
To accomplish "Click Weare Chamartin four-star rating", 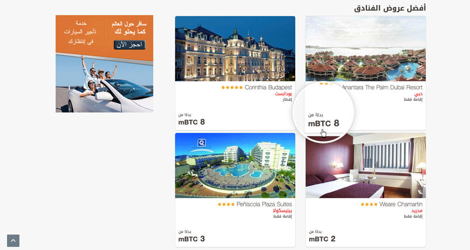I will coord(369,204).
